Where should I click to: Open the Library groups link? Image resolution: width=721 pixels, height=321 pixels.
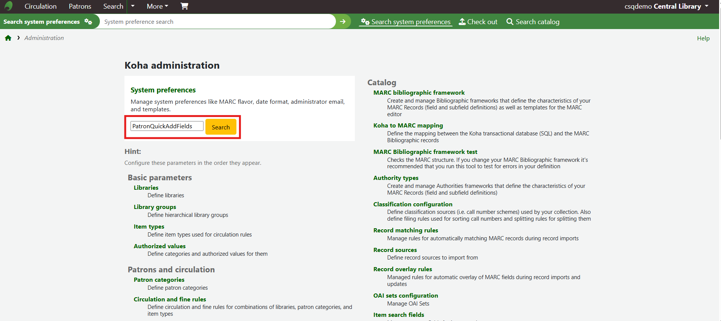click(155, 207)
